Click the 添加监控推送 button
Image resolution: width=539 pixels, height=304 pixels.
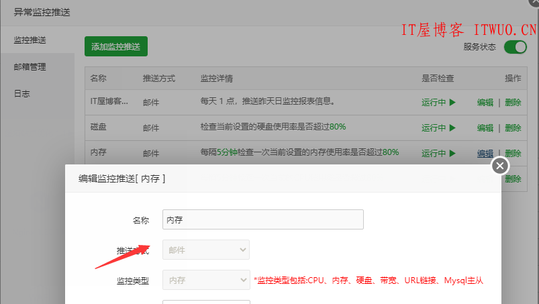[116, 46]
